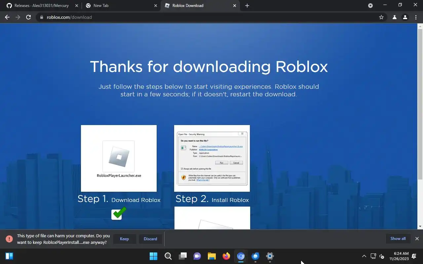Open the notification center icon

click(414, 256)
